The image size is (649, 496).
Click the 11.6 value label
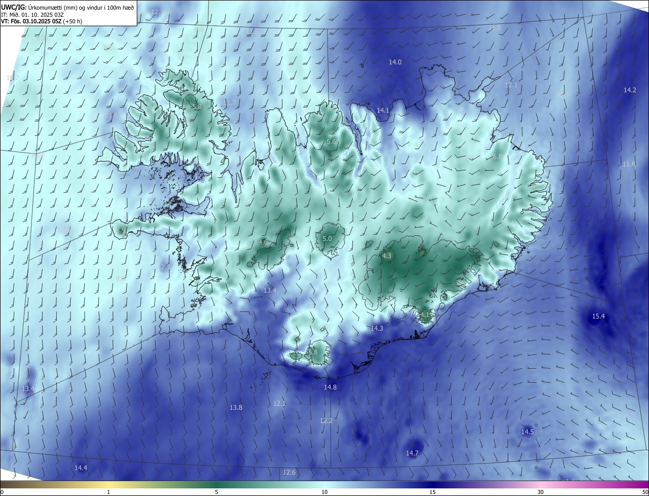pyautogui.click(x=253, y=31)
